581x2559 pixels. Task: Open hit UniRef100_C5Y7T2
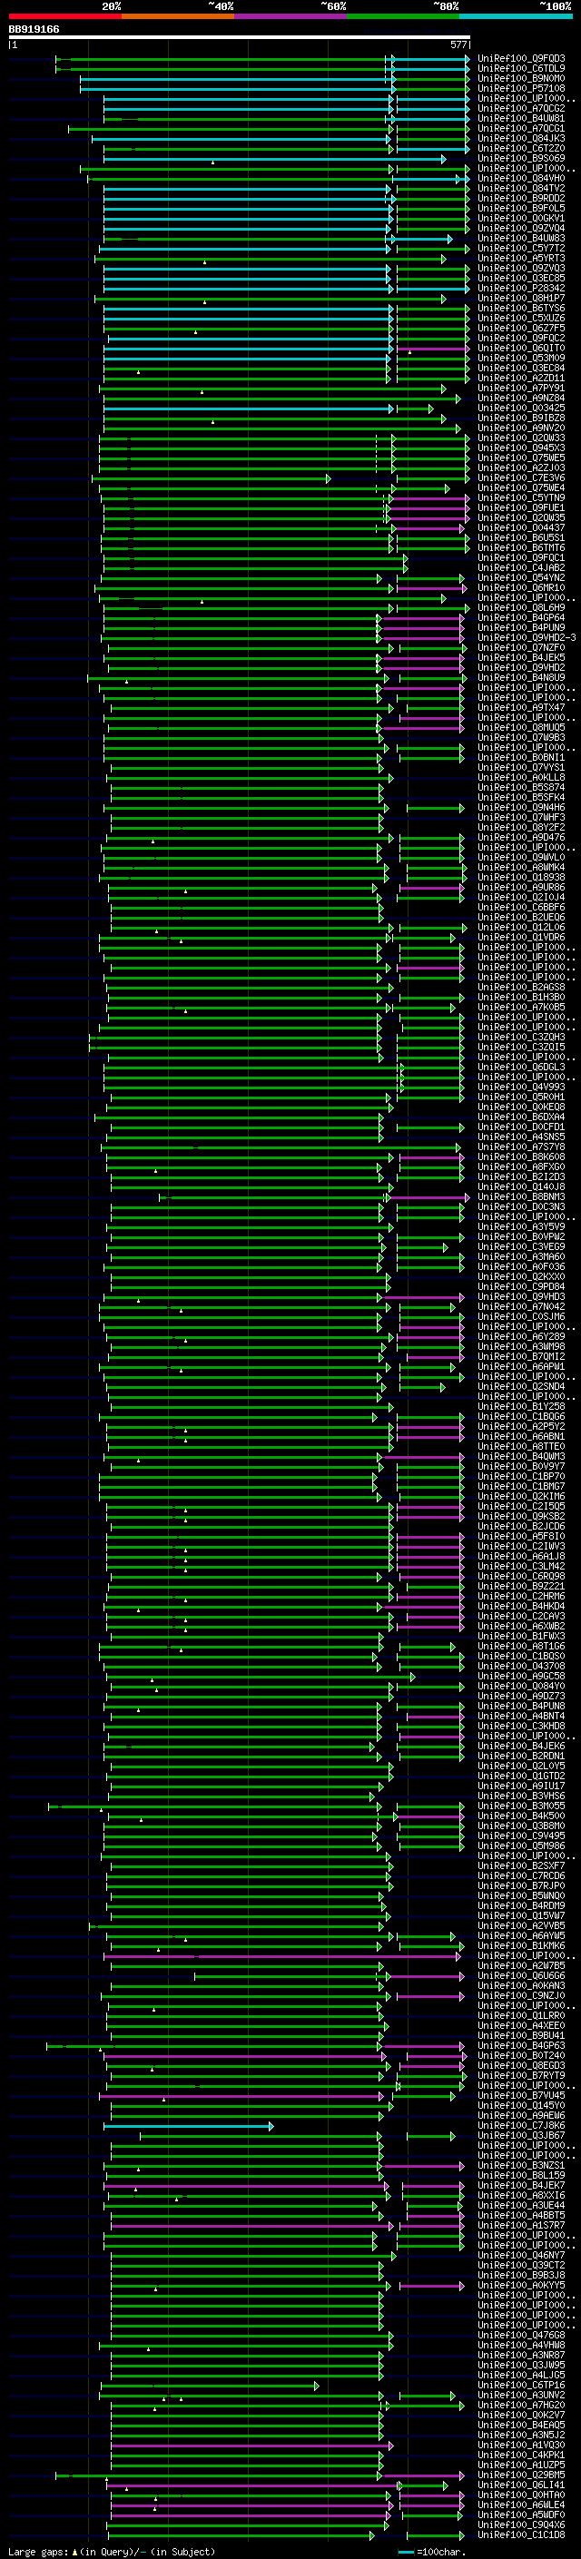(521, 249)
